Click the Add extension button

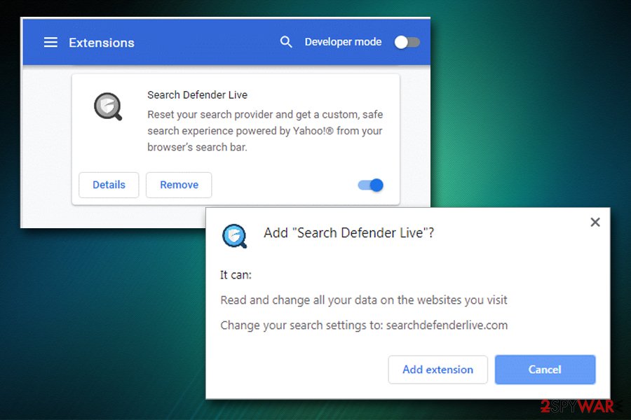[x=437, y=370]
